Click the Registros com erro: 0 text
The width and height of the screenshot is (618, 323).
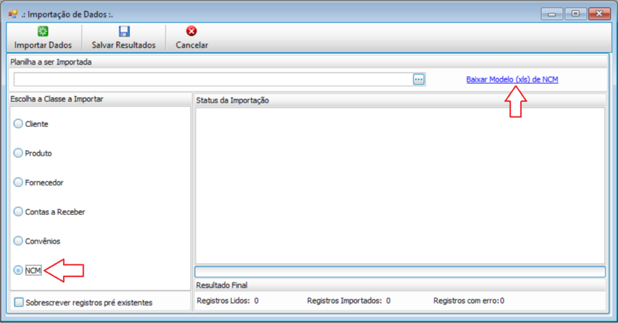tap(469, 301)
